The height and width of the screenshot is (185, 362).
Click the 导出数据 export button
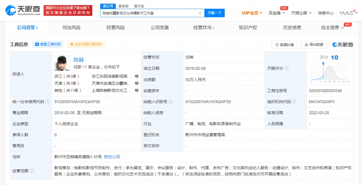point(313,44)
